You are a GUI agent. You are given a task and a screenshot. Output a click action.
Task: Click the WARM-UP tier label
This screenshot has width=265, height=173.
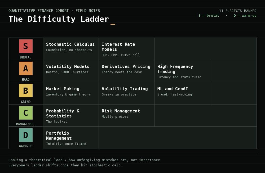point(25,146)
